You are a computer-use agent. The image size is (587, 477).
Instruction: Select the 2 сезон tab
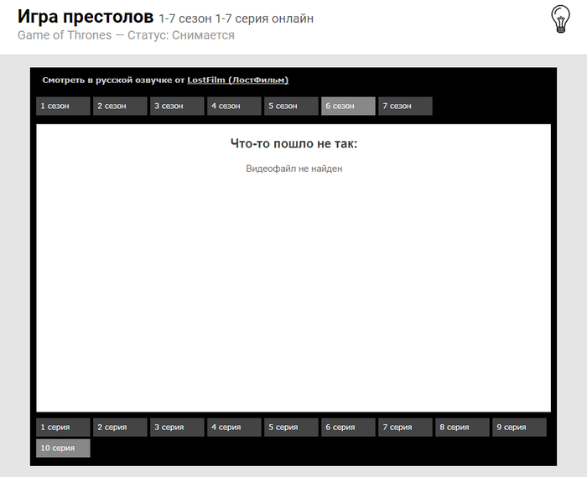120,106
